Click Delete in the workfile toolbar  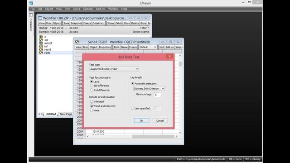(135, 23)
